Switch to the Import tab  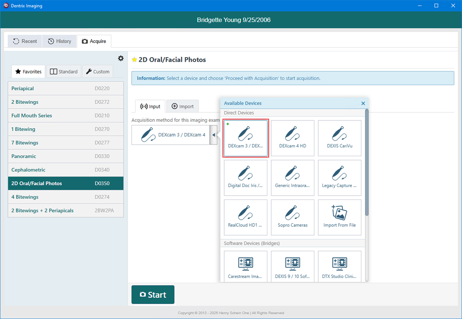coord(182,106)
